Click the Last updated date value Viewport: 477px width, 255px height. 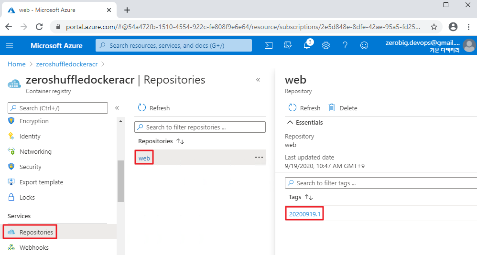(325, 166)
